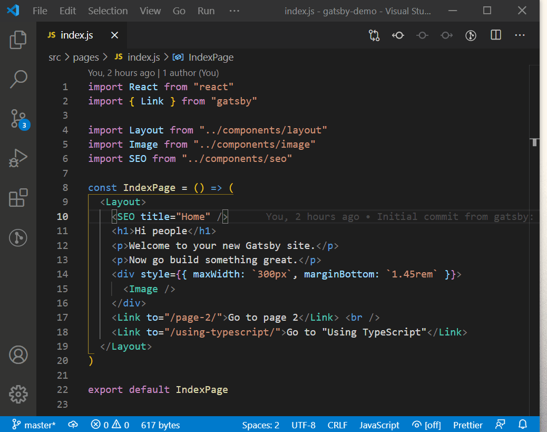Screen dimensions: 547x432
Task: Open the JavaScript language mode selector
Action: click(x=379, y=425)
